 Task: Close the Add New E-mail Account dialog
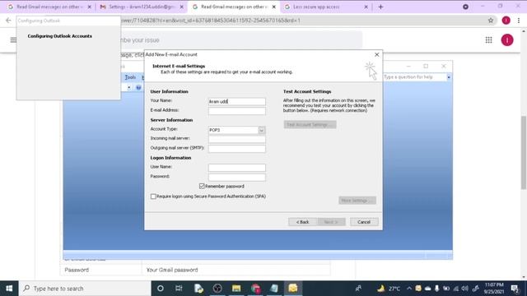click(377, 54)
